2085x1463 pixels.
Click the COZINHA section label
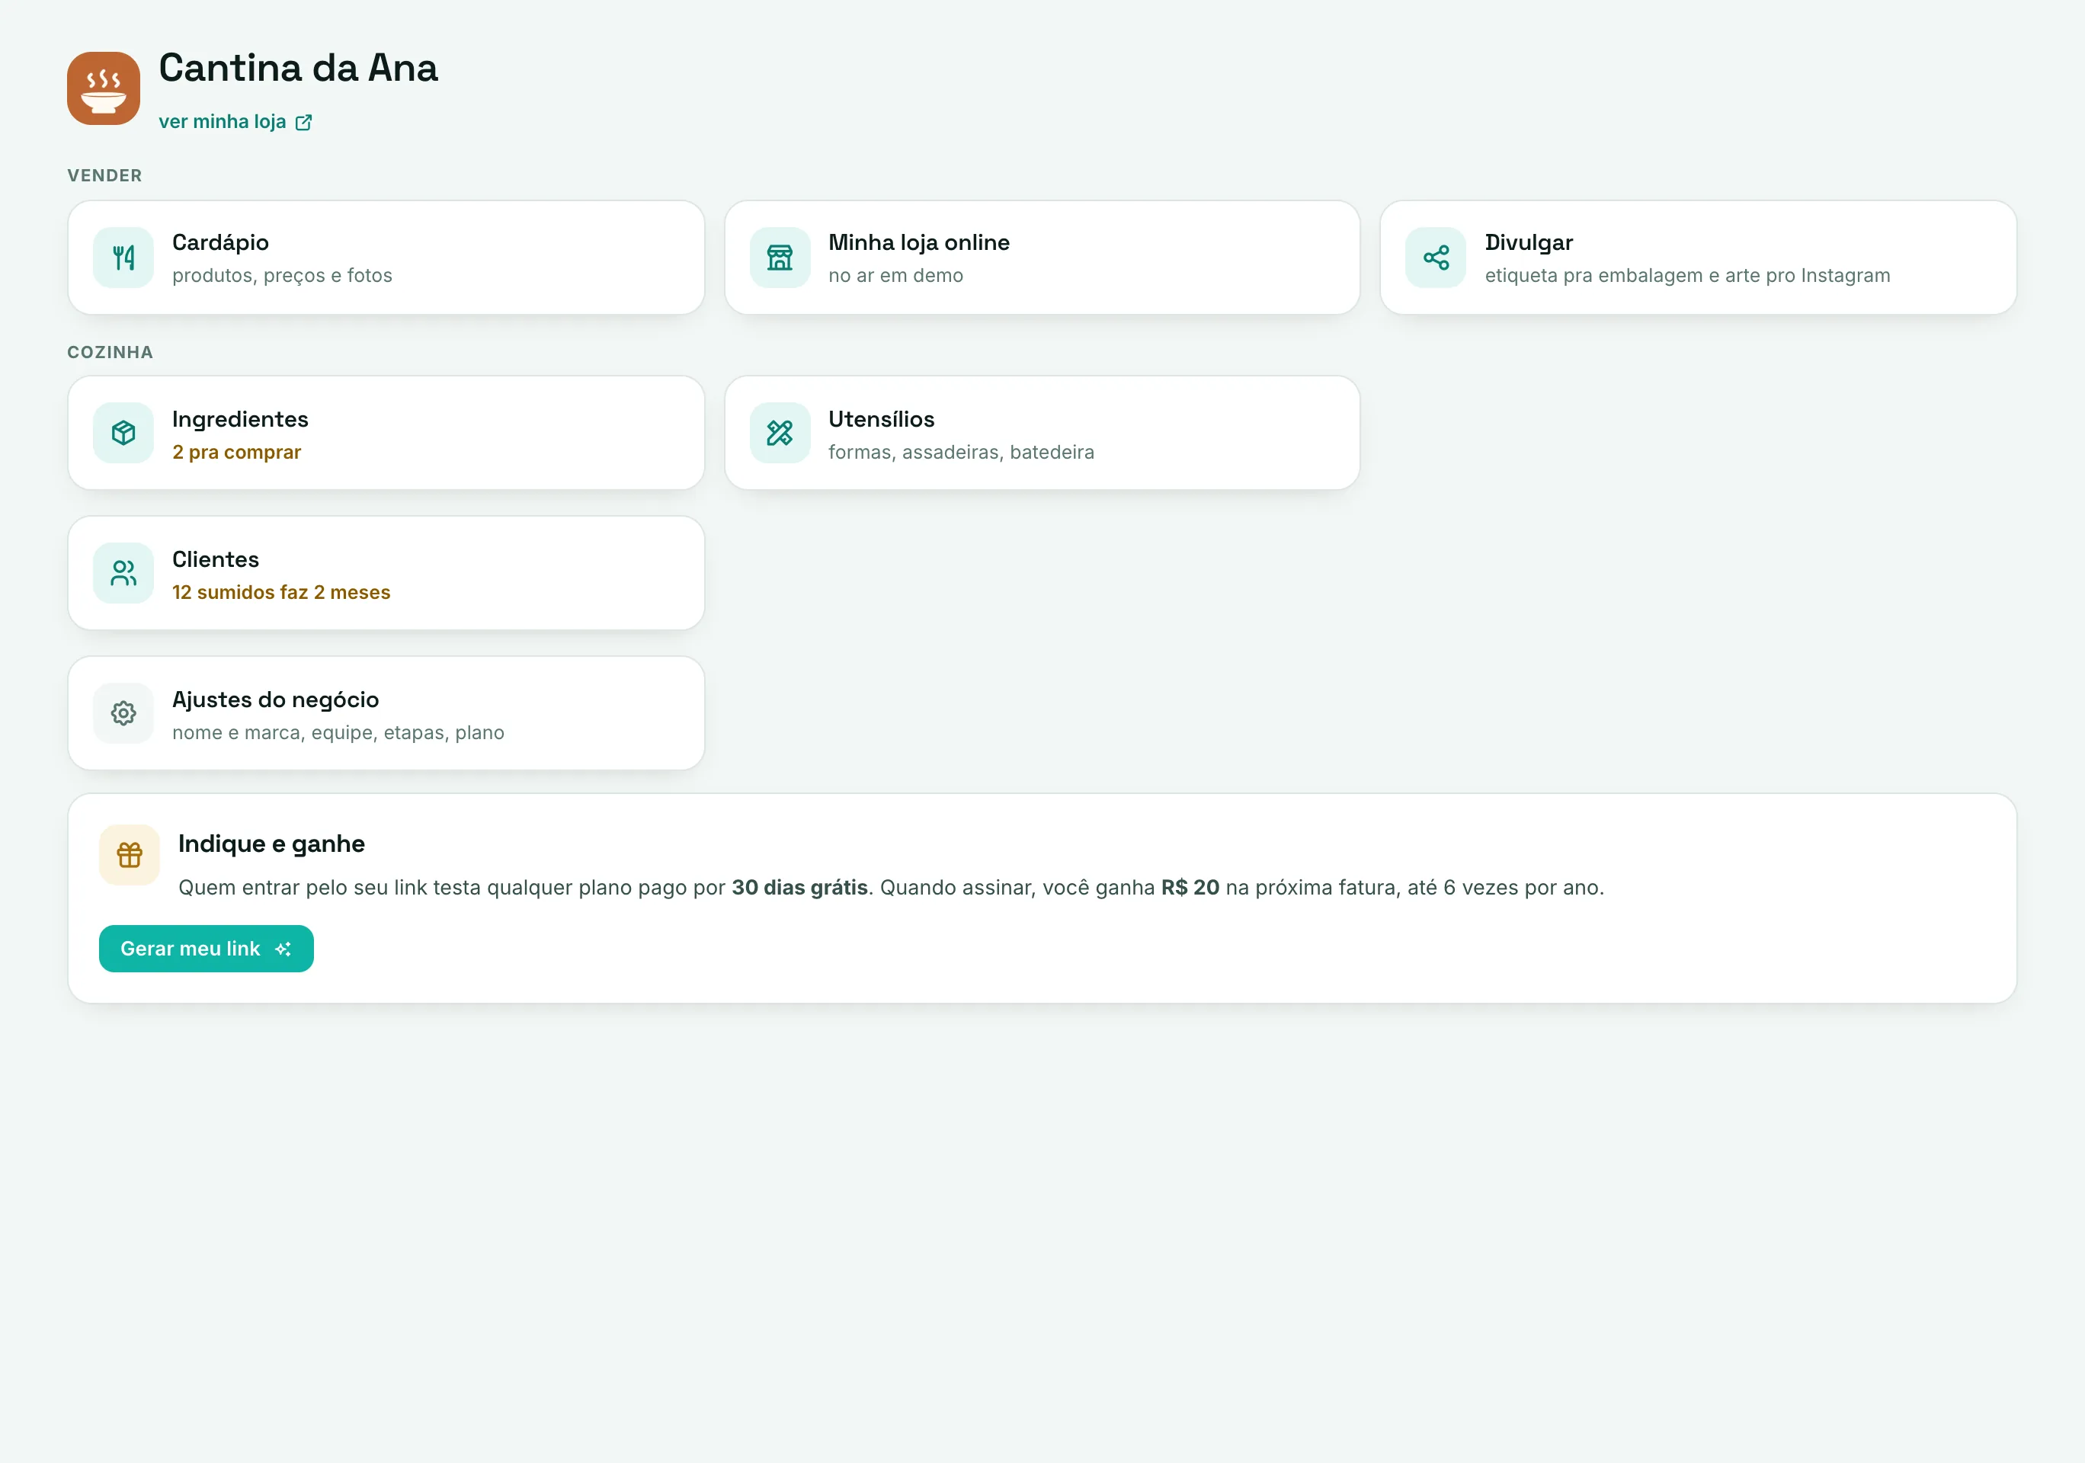pyautogui.click(x=110, y=352)
